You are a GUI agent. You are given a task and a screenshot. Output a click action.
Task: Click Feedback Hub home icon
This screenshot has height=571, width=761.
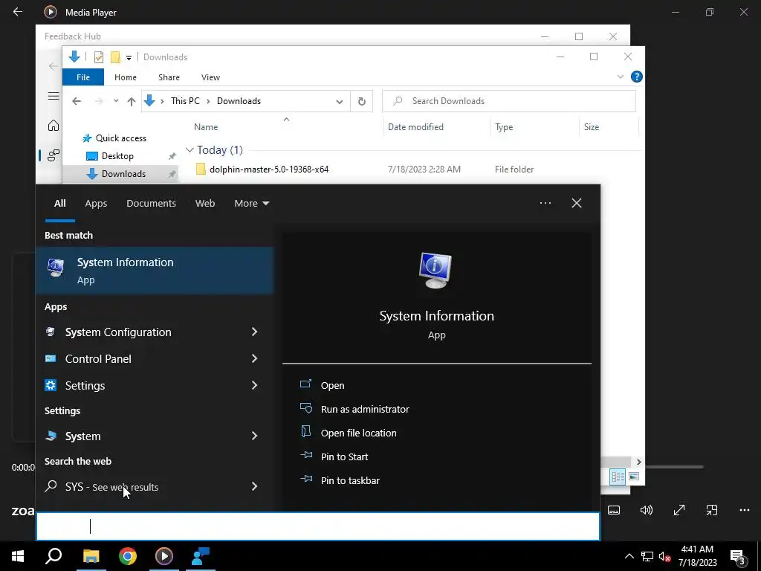coord(54,125)
